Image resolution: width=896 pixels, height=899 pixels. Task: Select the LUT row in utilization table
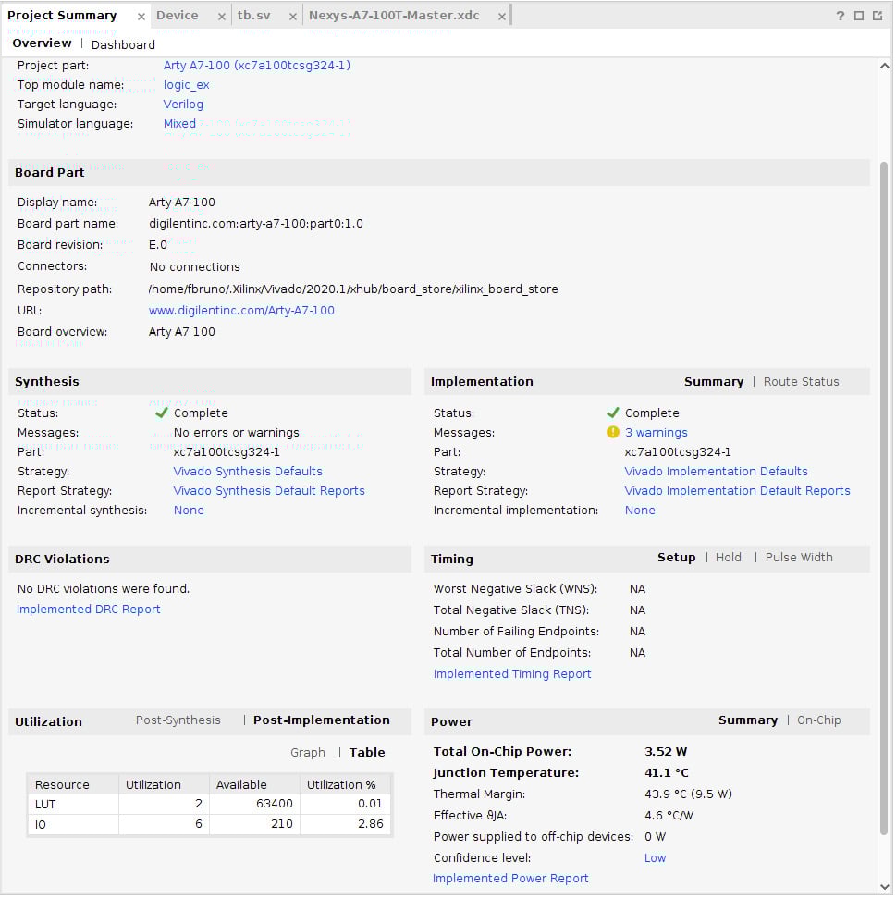tap(209, 805)
